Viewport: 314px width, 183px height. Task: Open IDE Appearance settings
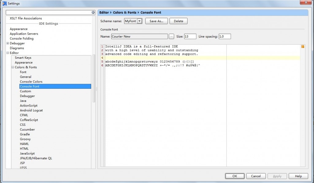pos(19,29)
